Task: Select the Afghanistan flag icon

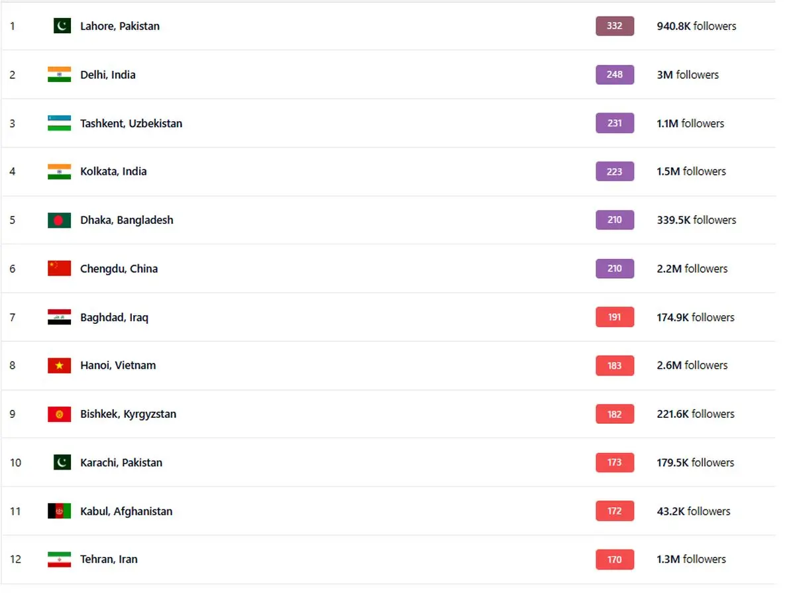Action: tap(59, 511)
